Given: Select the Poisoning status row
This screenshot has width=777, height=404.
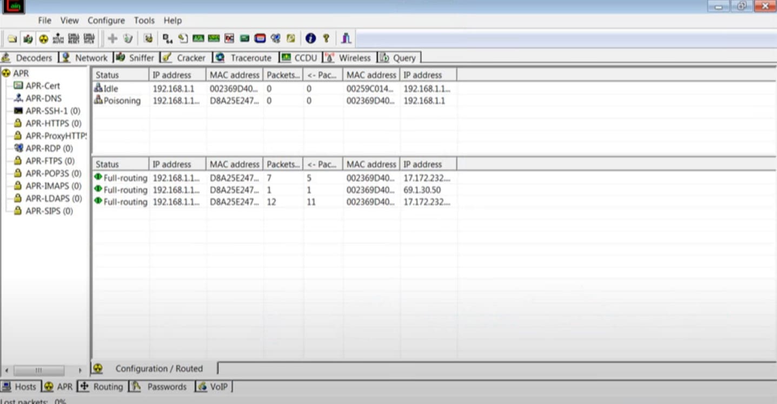Looking at the screenshot, I should click(x=122, y=100).
